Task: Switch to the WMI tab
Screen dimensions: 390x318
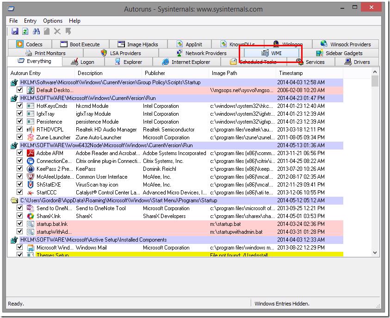Action: (x=272, y=53)
